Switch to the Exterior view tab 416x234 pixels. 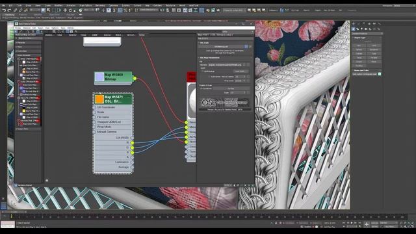[72, 34]
